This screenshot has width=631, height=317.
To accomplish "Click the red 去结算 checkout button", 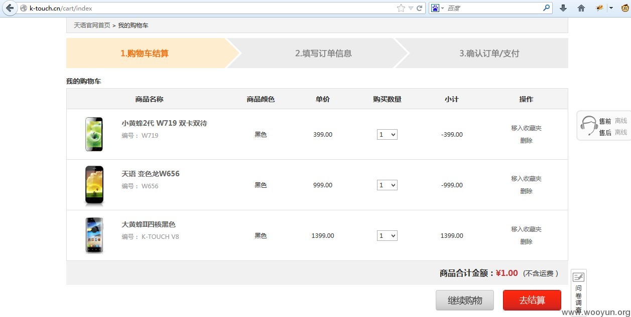I will coord(532,300).
